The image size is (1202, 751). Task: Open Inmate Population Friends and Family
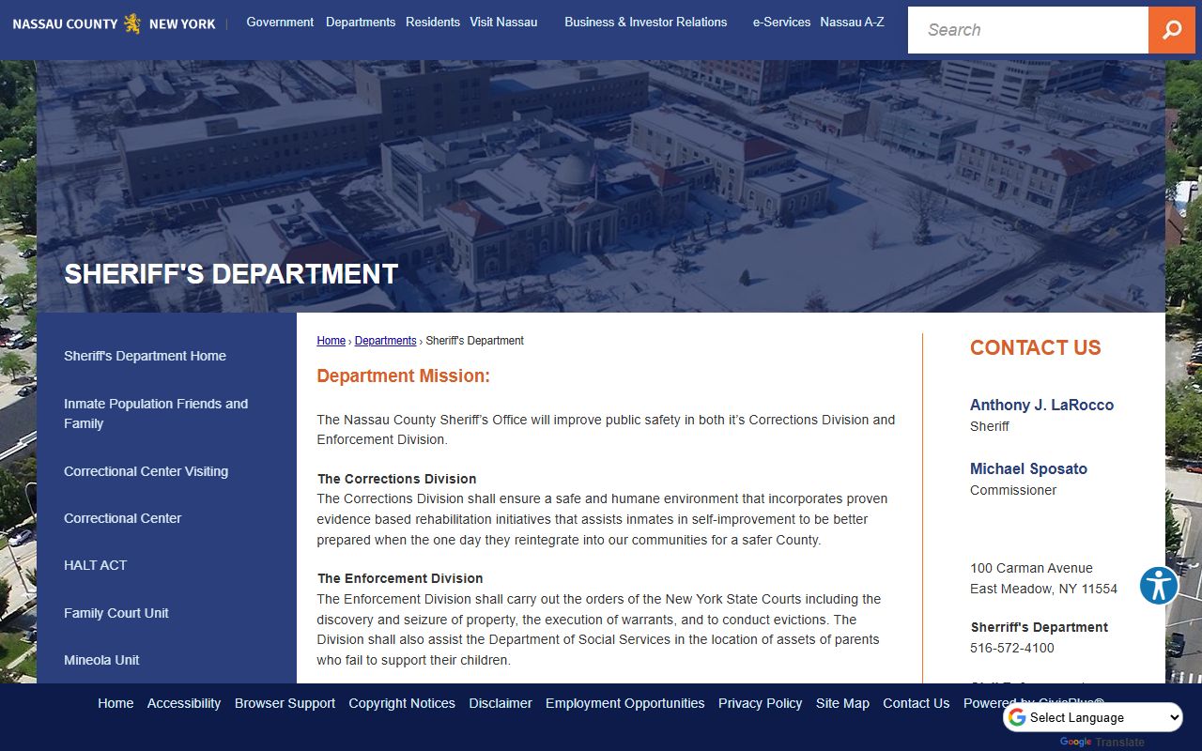tap(156, 413)
